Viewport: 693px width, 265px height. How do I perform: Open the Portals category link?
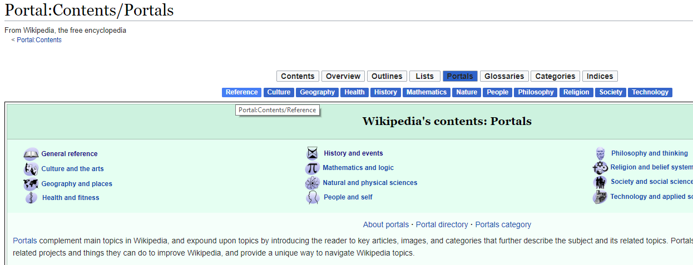pos(503,225)
